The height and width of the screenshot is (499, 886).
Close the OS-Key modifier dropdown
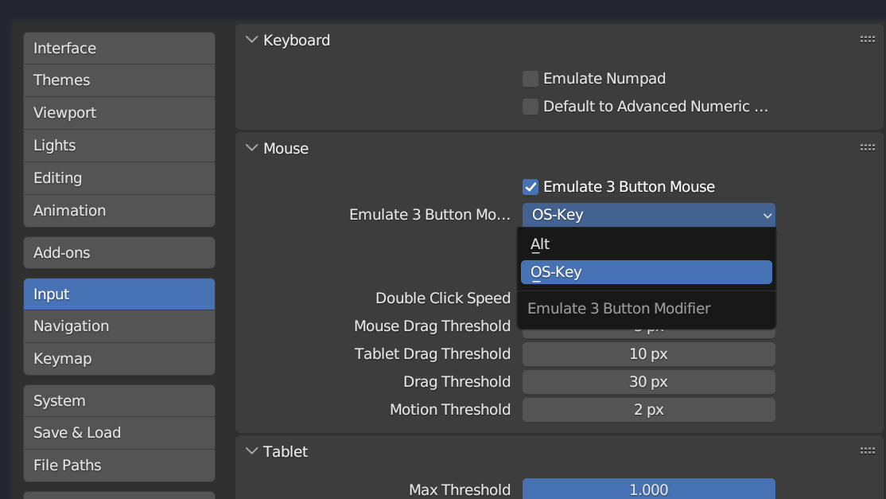[x=648, y=215]
